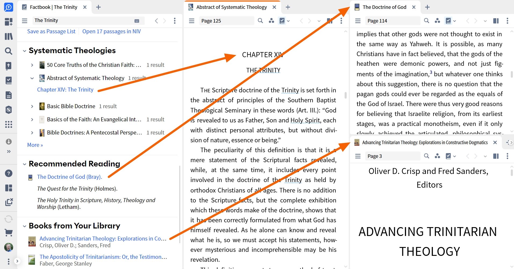Screen dimensions: 514x269
Task: Expand 50 Core Truths of the Christian Faith
Action: coord(32,65)
